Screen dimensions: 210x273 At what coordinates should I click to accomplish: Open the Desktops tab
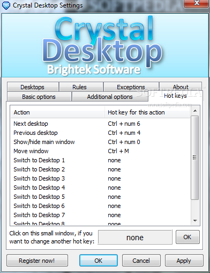pos(33,87)
